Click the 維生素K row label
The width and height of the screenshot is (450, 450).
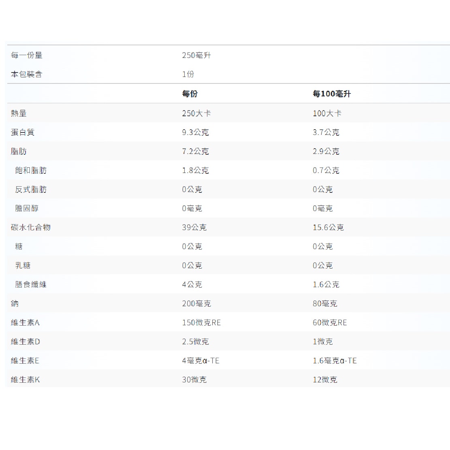coord(25,380)
